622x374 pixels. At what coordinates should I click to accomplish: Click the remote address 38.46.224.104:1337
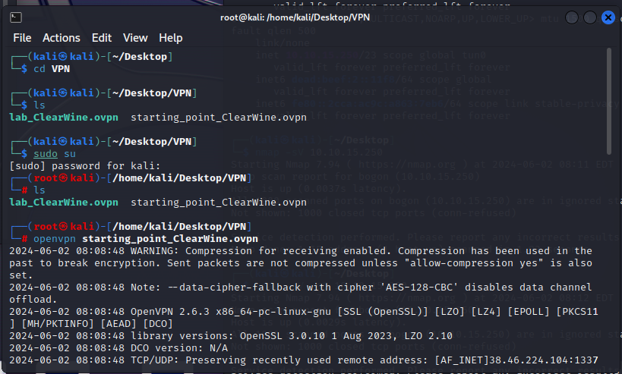(x=544, y=360)
